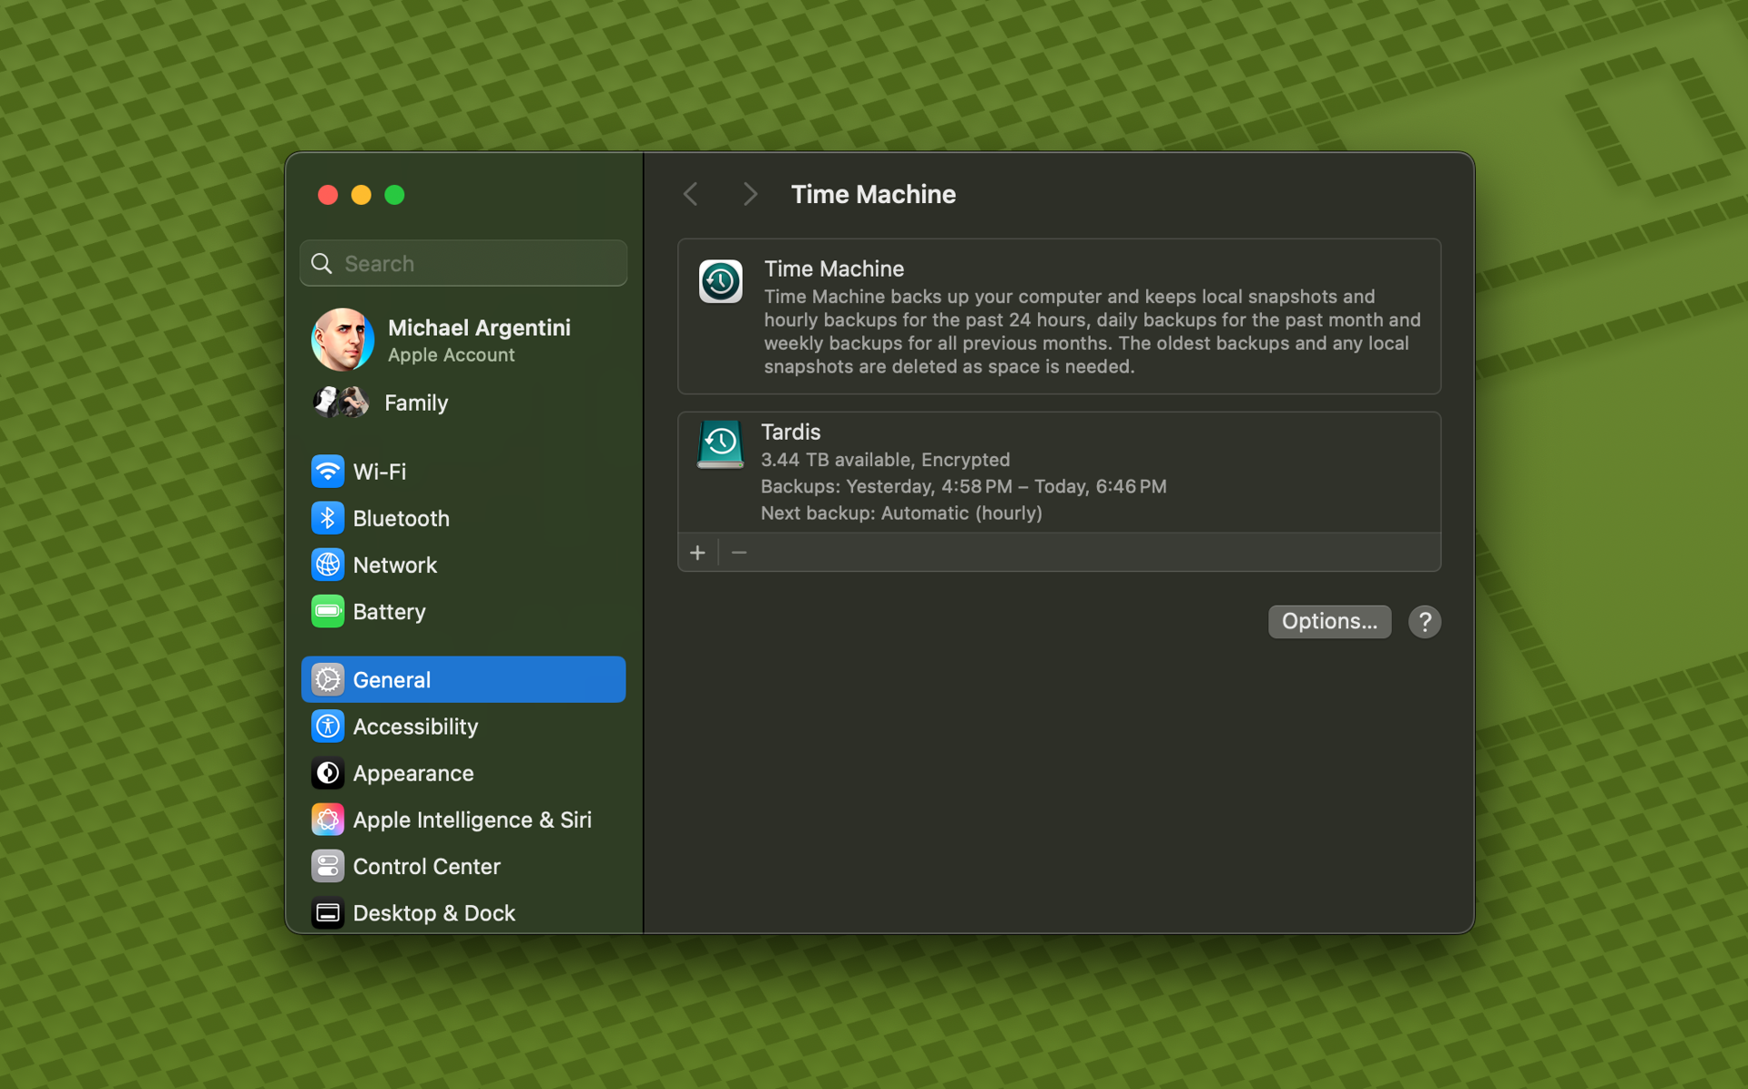Select Battery in the sidebar
The width and height of the screenshot is (1748, 1089).
tap(463, 611)
